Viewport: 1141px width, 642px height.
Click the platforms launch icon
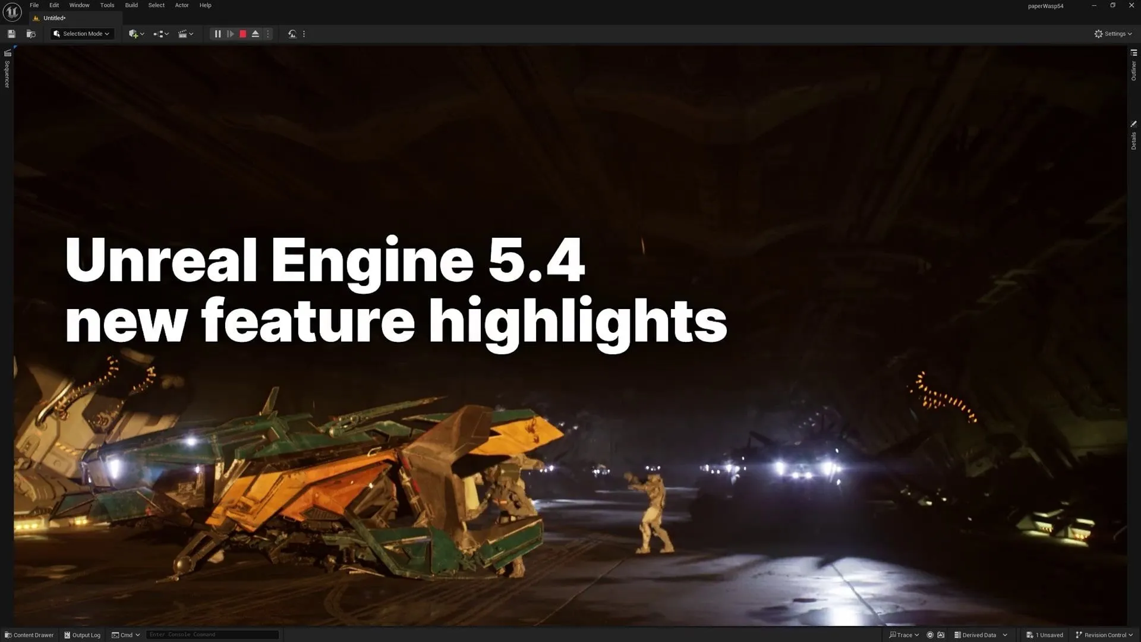292,34
